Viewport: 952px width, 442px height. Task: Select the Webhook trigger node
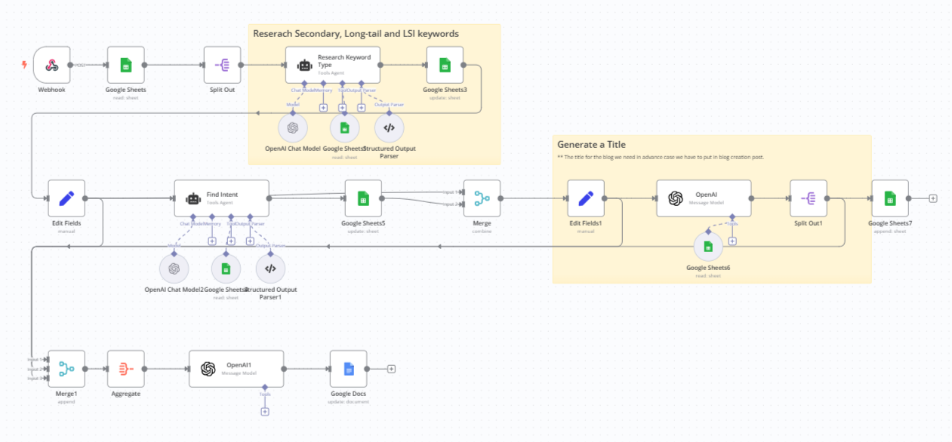coord(52,65)
